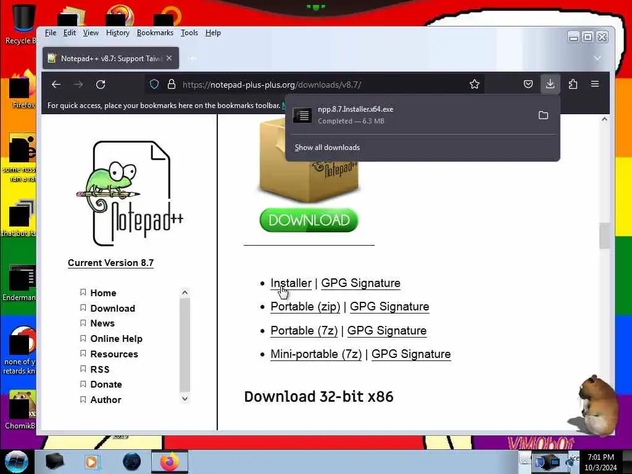Click the Installer link

click(291, 283)
